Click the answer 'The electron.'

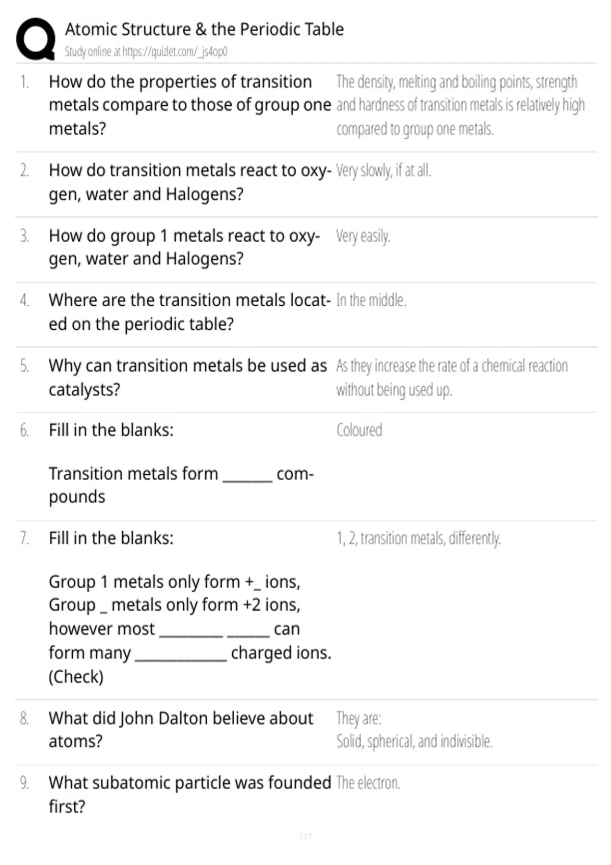[368, 783]
